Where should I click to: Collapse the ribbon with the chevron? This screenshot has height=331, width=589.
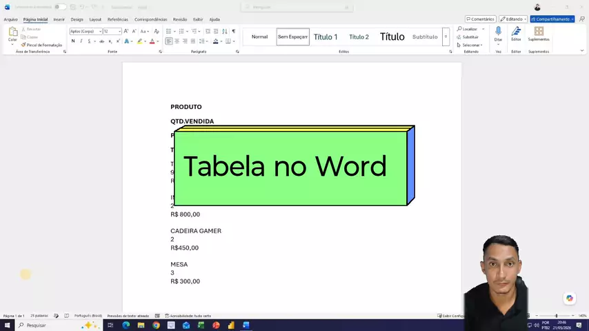pos(582,51)
